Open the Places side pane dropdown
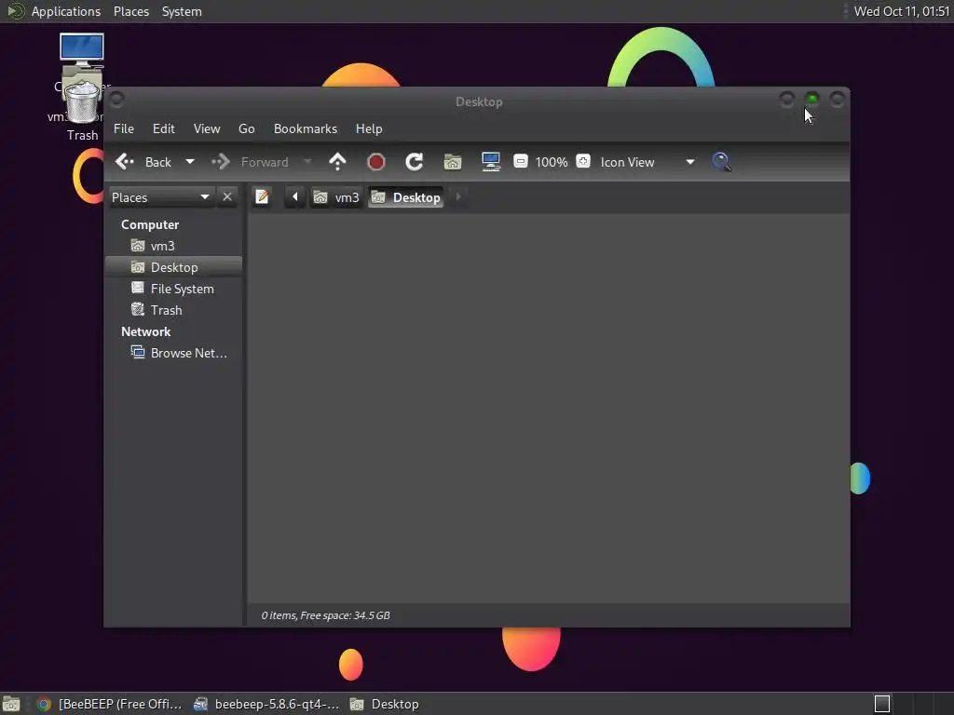Screen dimensions: 954x715 click(x=160, y=197)
